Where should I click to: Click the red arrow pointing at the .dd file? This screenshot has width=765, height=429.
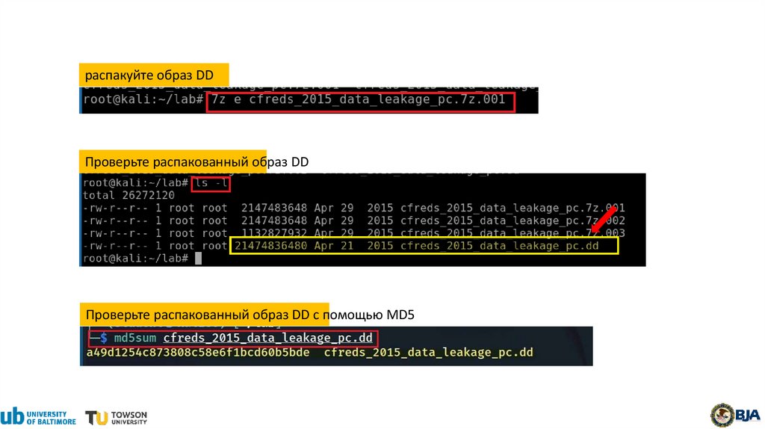[604, 219]
